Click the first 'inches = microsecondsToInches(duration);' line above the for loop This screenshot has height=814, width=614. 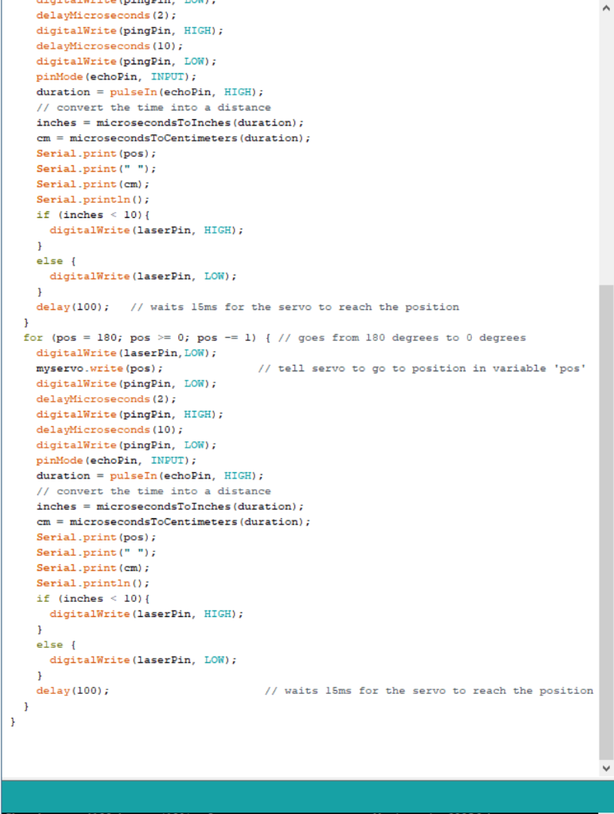click(170, 123)
